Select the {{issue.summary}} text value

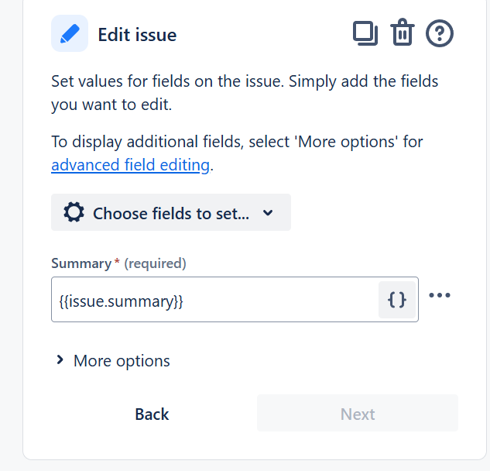click(x=122, y=301)
